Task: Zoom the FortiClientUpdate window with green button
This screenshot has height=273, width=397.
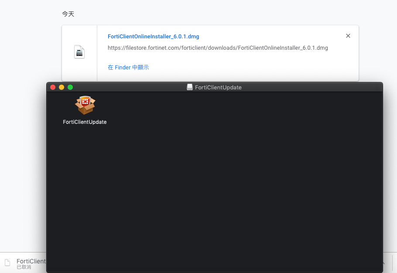Action: tap(70, 87)
